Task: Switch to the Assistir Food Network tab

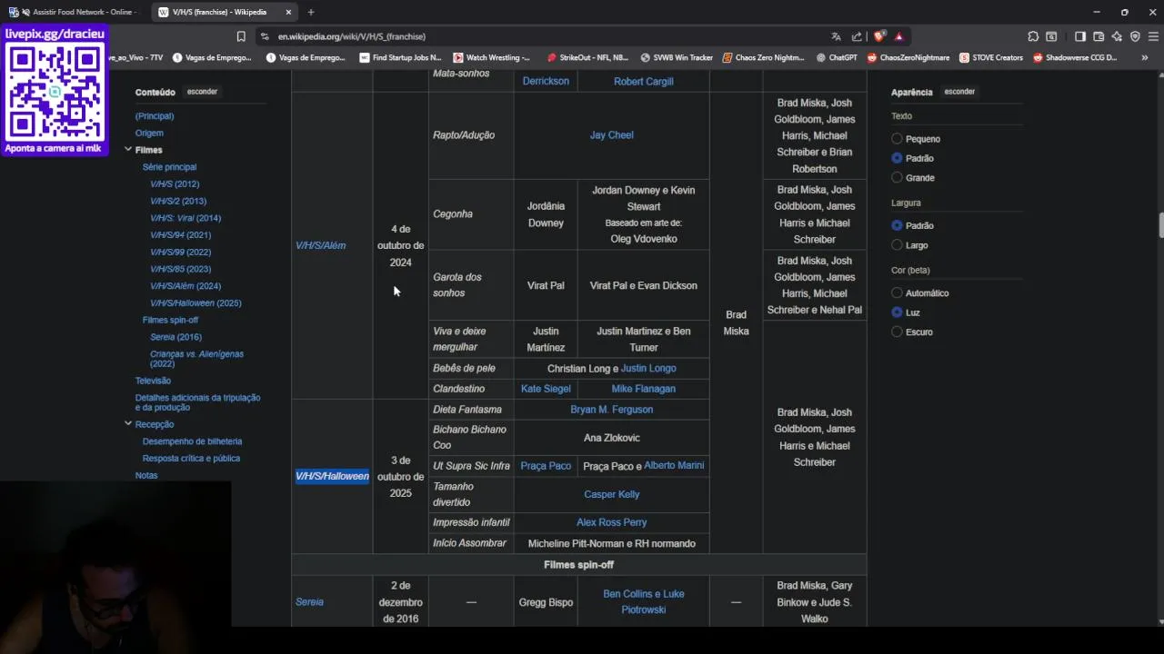Action: click(x=75, y=12)
